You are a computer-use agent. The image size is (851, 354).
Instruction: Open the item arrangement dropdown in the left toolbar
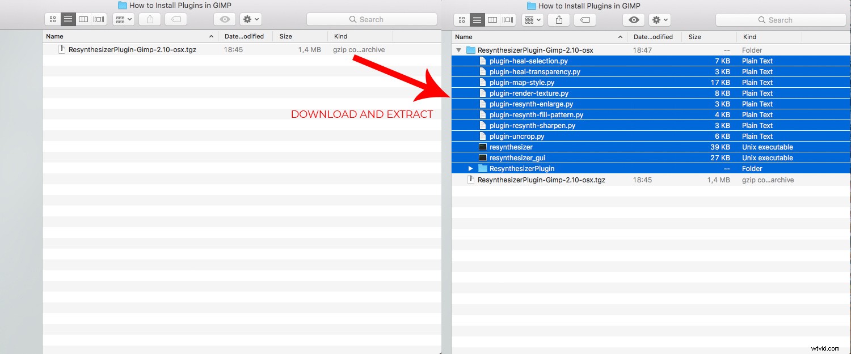click(x=123, y=19)
